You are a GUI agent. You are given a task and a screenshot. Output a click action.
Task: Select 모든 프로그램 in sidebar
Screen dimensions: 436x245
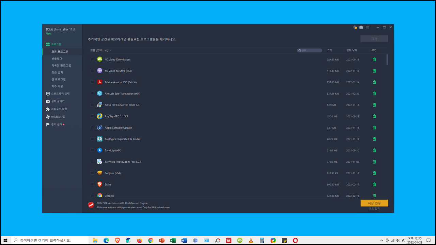pyautogui.click(x=62, y=52)
